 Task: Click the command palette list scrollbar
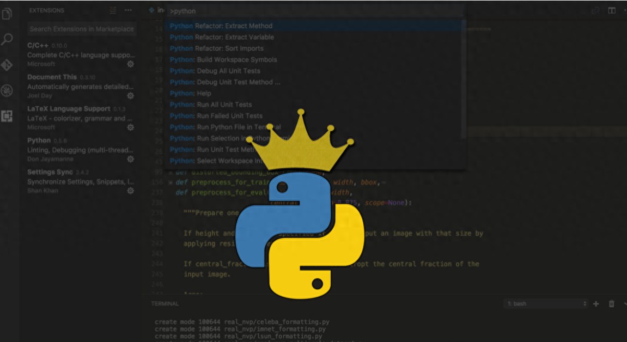(x=464, y=80)
